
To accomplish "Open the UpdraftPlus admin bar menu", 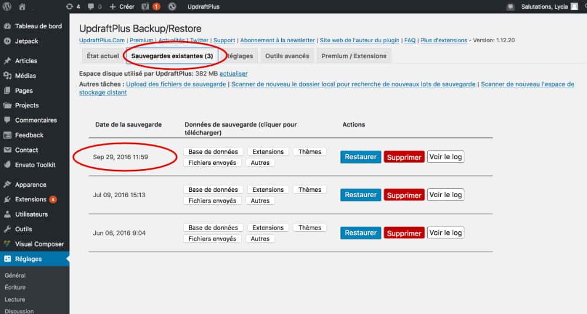I will tap(203, 6).
